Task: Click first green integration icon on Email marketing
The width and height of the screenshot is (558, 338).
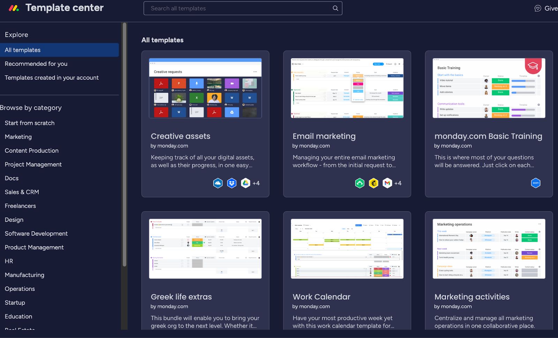Action: [x=360, y=183]
